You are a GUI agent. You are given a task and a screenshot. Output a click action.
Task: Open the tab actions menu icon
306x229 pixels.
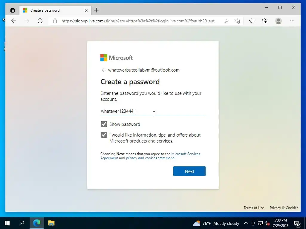(13, 10)
